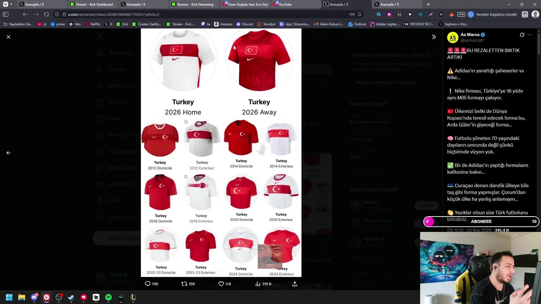Reload the current page
The width and height of the screenshot is (541, 304).
[x=46, y=14]
